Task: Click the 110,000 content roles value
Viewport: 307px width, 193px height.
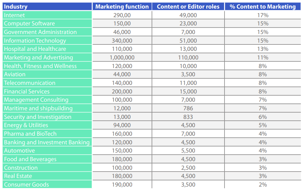Action: click(188, 57)
